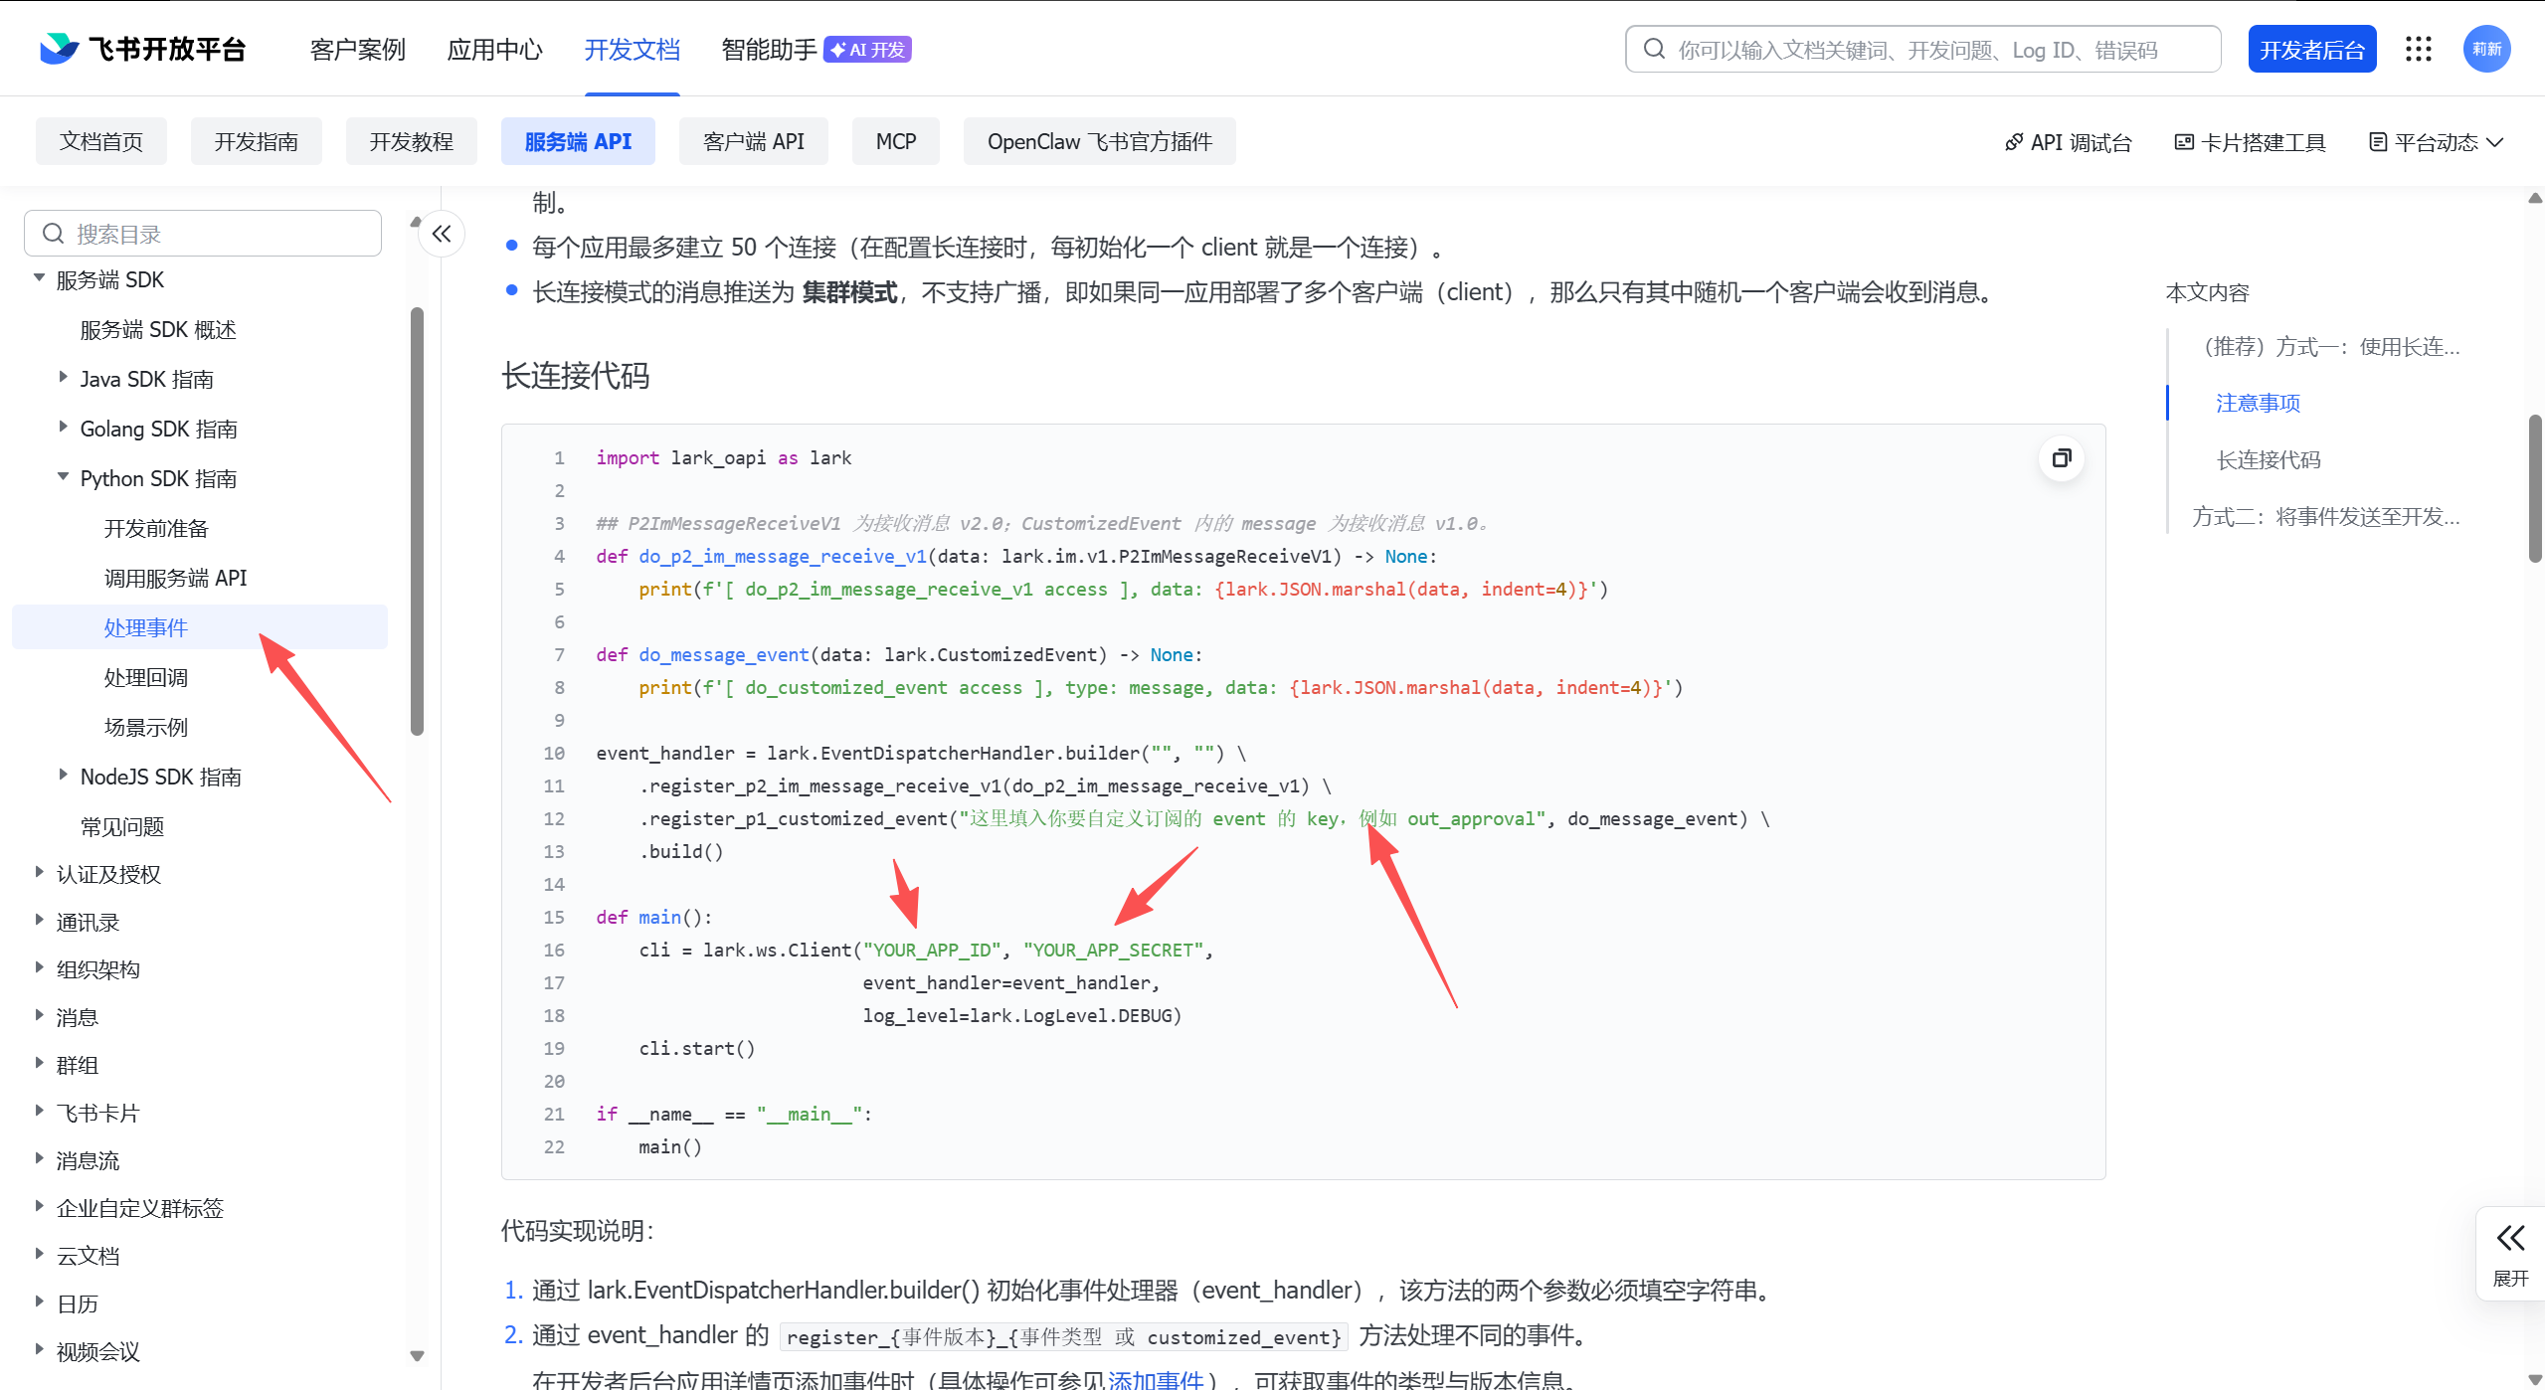Select 处理回调 in the sidebar tree
This screenshot has width=2545, height=1390.
click(146, 677)
